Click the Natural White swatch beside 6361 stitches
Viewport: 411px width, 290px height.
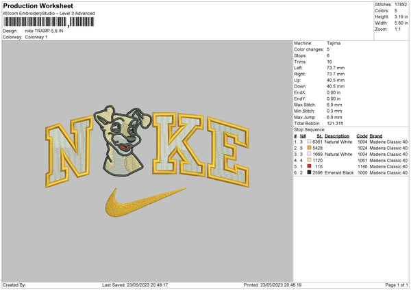(x=310, y=142)
